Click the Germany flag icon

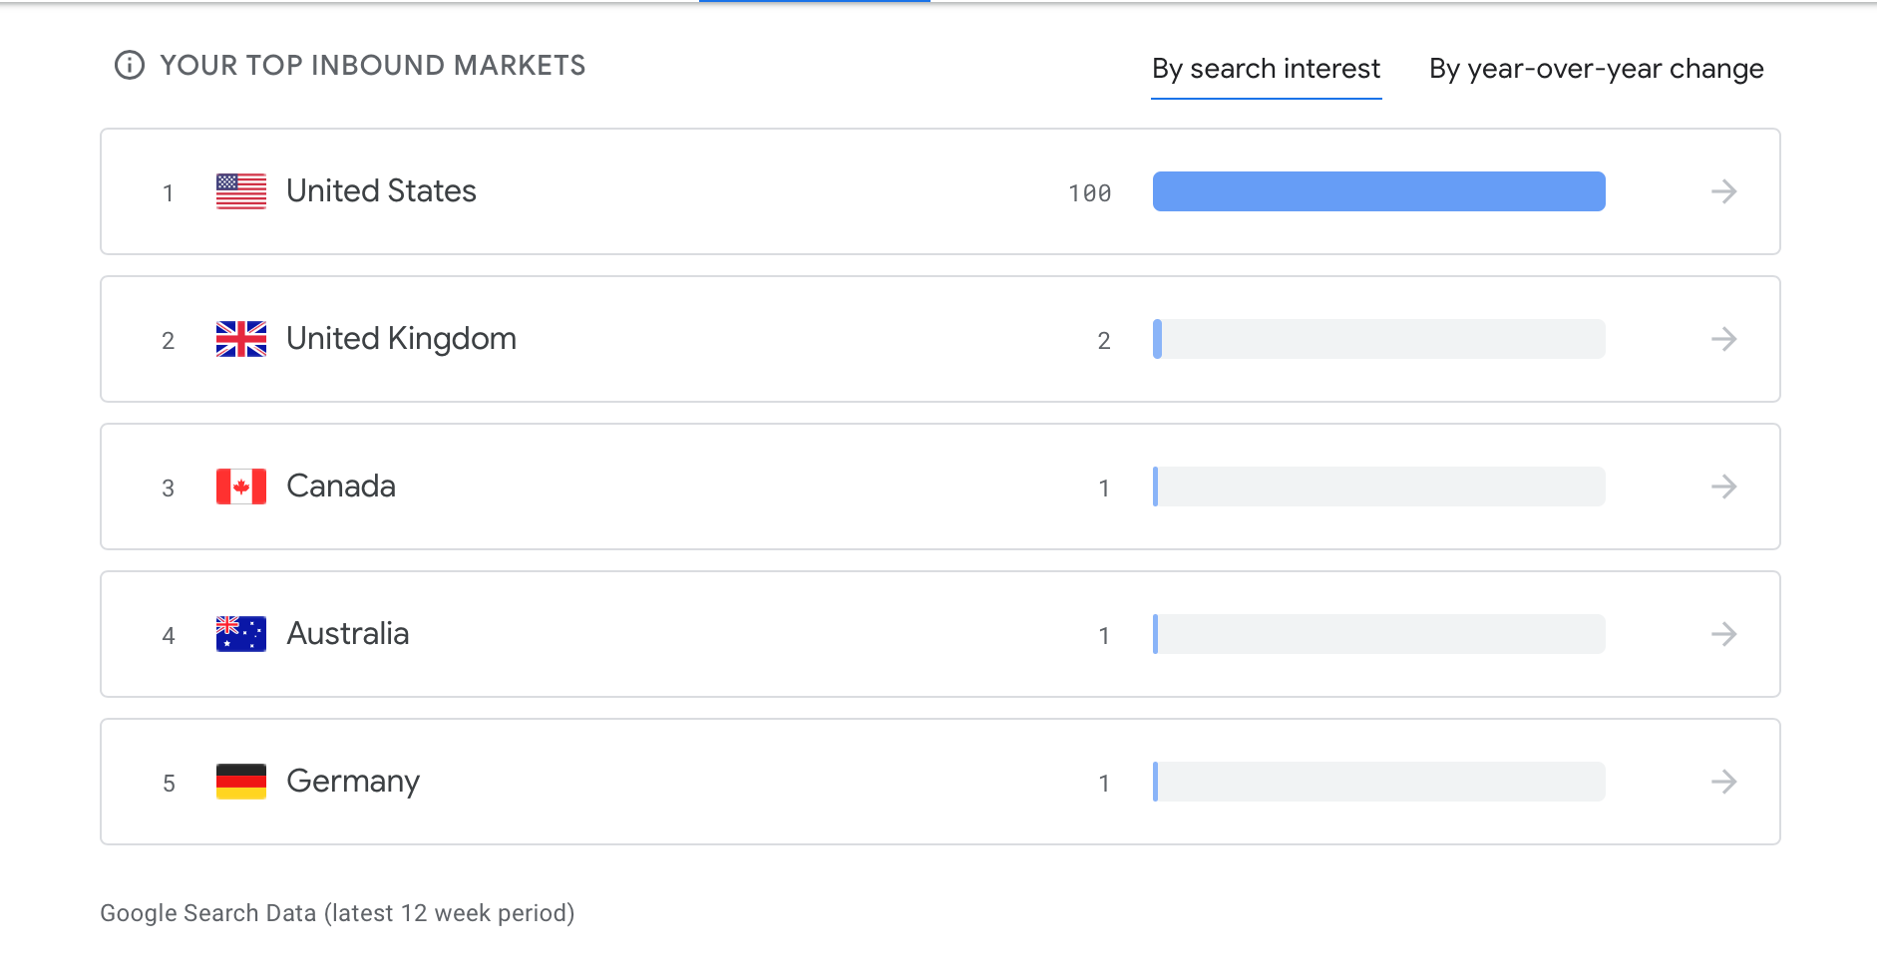[x=241, y=782]
